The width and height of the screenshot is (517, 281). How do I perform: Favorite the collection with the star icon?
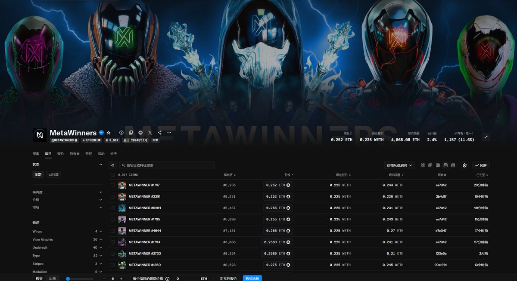coord(109,133)
